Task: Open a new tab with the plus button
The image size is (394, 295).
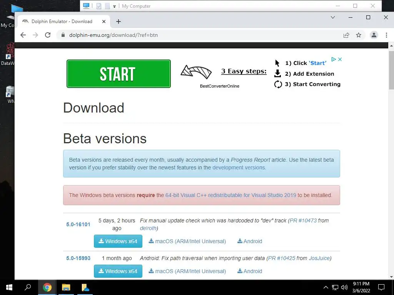Action: pos(119,22)
